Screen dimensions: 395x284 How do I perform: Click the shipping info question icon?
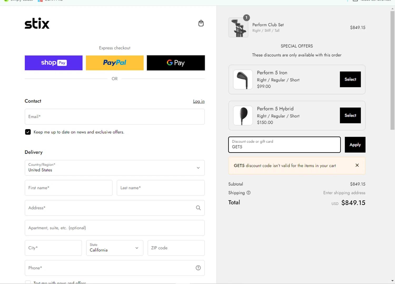pos(249,193)
